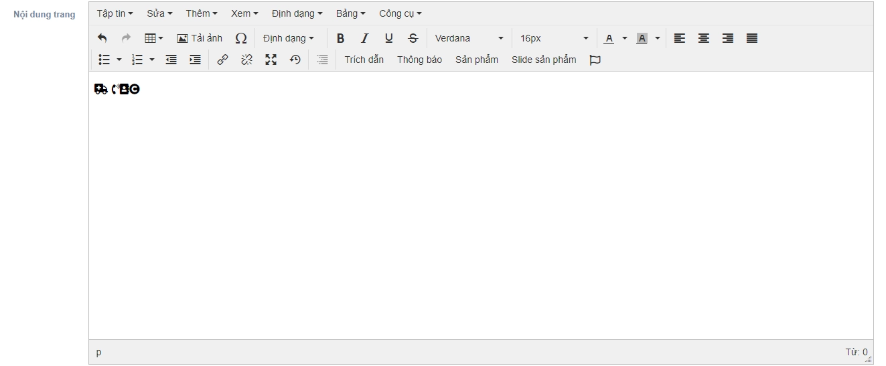The image size is (886, 366).
Task: Click the Tải ảnh upload button
Action: coord(200,38)
